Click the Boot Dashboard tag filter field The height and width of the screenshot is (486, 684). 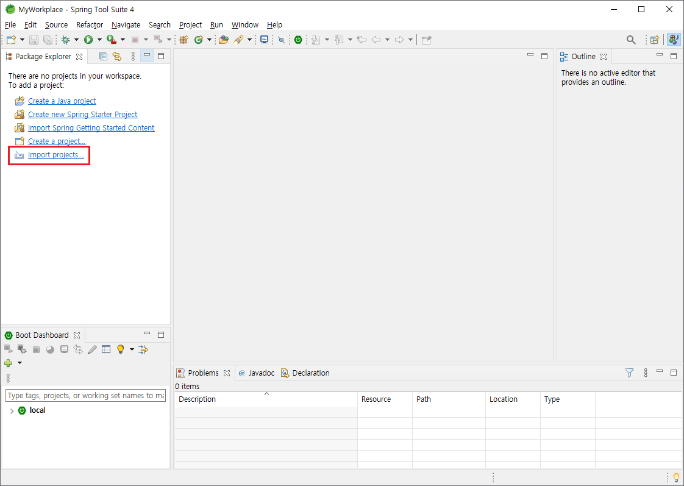click(x=85, y=395)
